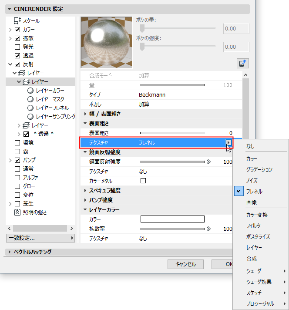Image resolution: width=289 pixels, height=310 pixels.
Task: Choose グラデーション from texture popup menu
Action: pos(259,169)
